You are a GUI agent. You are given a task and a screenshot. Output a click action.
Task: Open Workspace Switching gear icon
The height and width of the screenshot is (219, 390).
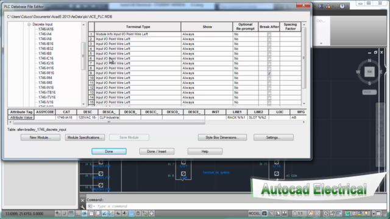325,214
